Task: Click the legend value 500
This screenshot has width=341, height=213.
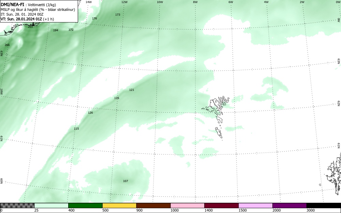Action: click(x=105, y=210)
